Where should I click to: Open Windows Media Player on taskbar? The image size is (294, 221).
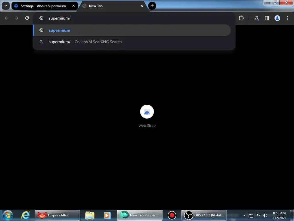107,215
